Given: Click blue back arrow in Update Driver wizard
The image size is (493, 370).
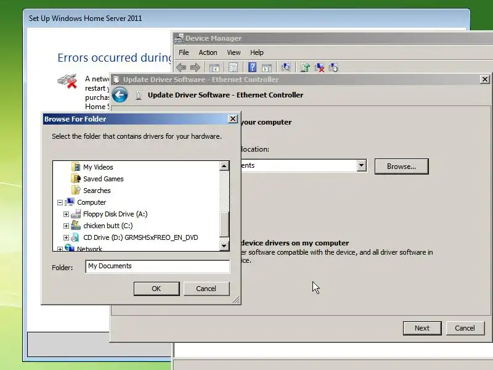Looking at the screenshot, I should 120,95.
